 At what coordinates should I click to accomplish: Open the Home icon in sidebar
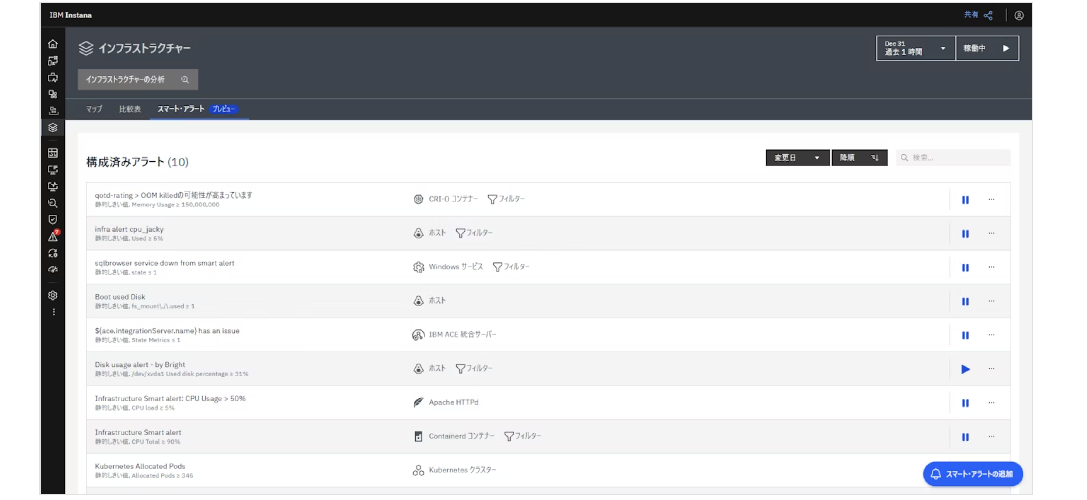53,44
